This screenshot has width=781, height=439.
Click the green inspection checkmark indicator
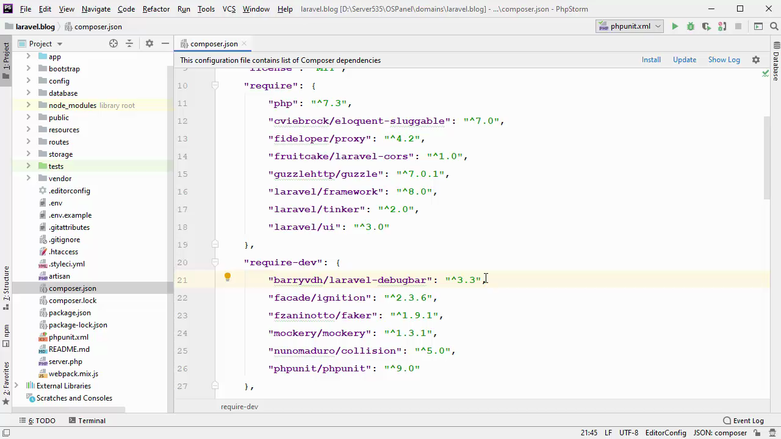click(765, 73)
